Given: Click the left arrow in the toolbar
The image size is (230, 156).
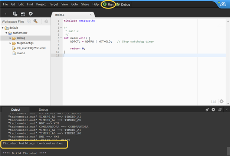Looking at the screenshot, I should [6, 14].
